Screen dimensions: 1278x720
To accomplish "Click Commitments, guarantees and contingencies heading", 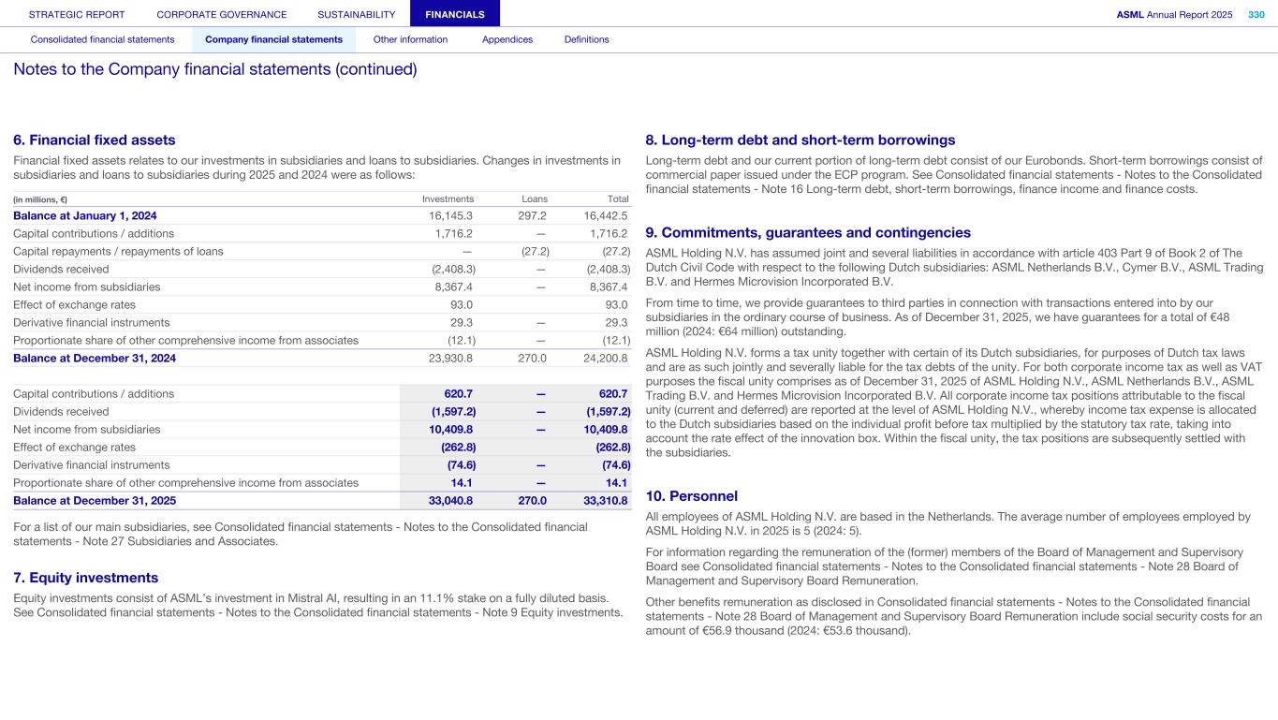I will click(x=808, y=232).
